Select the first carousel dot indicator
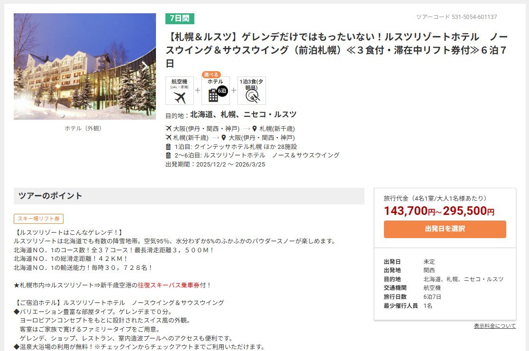Screen dimensions: 529x351 pos(62,115)
